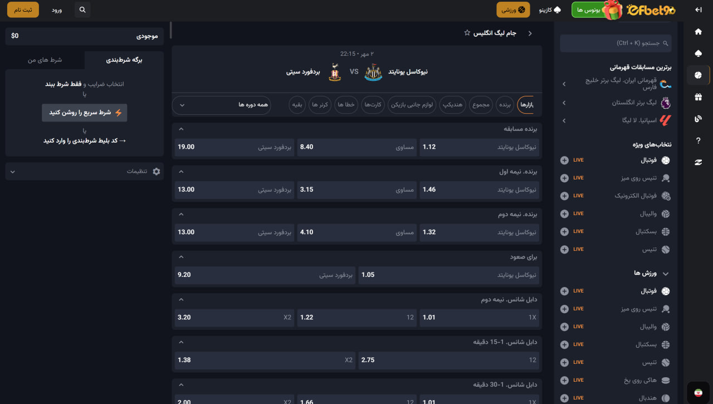Click the 'ثبت نام' sign-up button
This screenshot has width=713, height=404.
(23, 10)
